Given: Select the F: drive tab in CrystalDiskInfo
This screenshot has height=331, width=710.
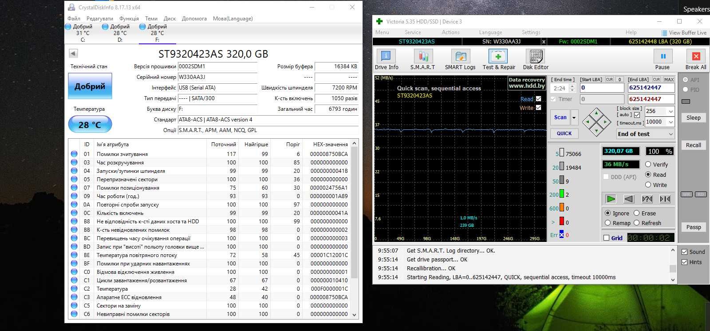Looking at the screenshot, I should click(157, 33).
